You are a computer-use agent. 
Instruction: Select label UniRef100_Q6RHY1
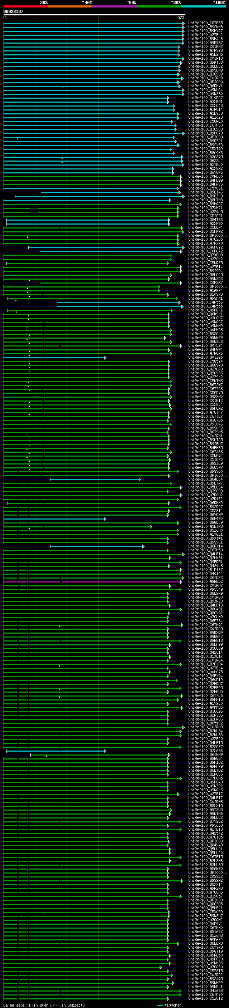pyautogui.click(x=205, y=86)
